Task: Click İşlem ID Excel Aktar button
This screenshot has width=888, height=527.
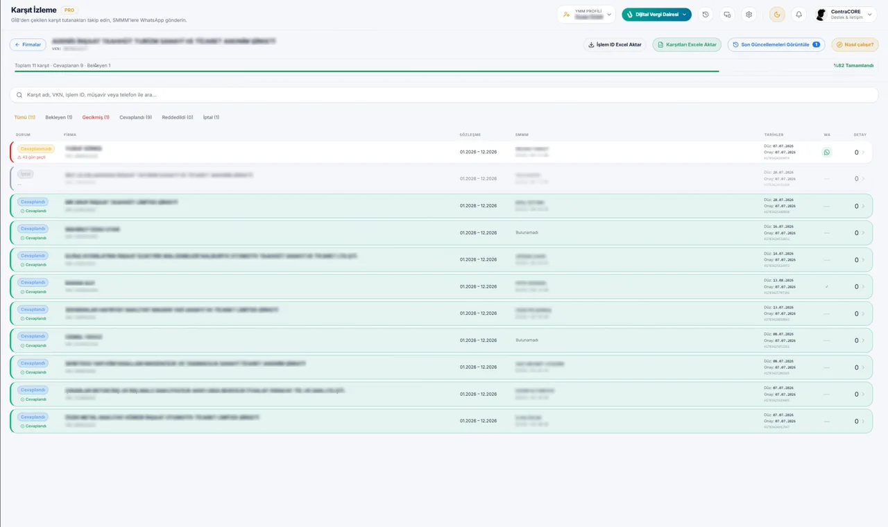Action: [x=615, y=44]
